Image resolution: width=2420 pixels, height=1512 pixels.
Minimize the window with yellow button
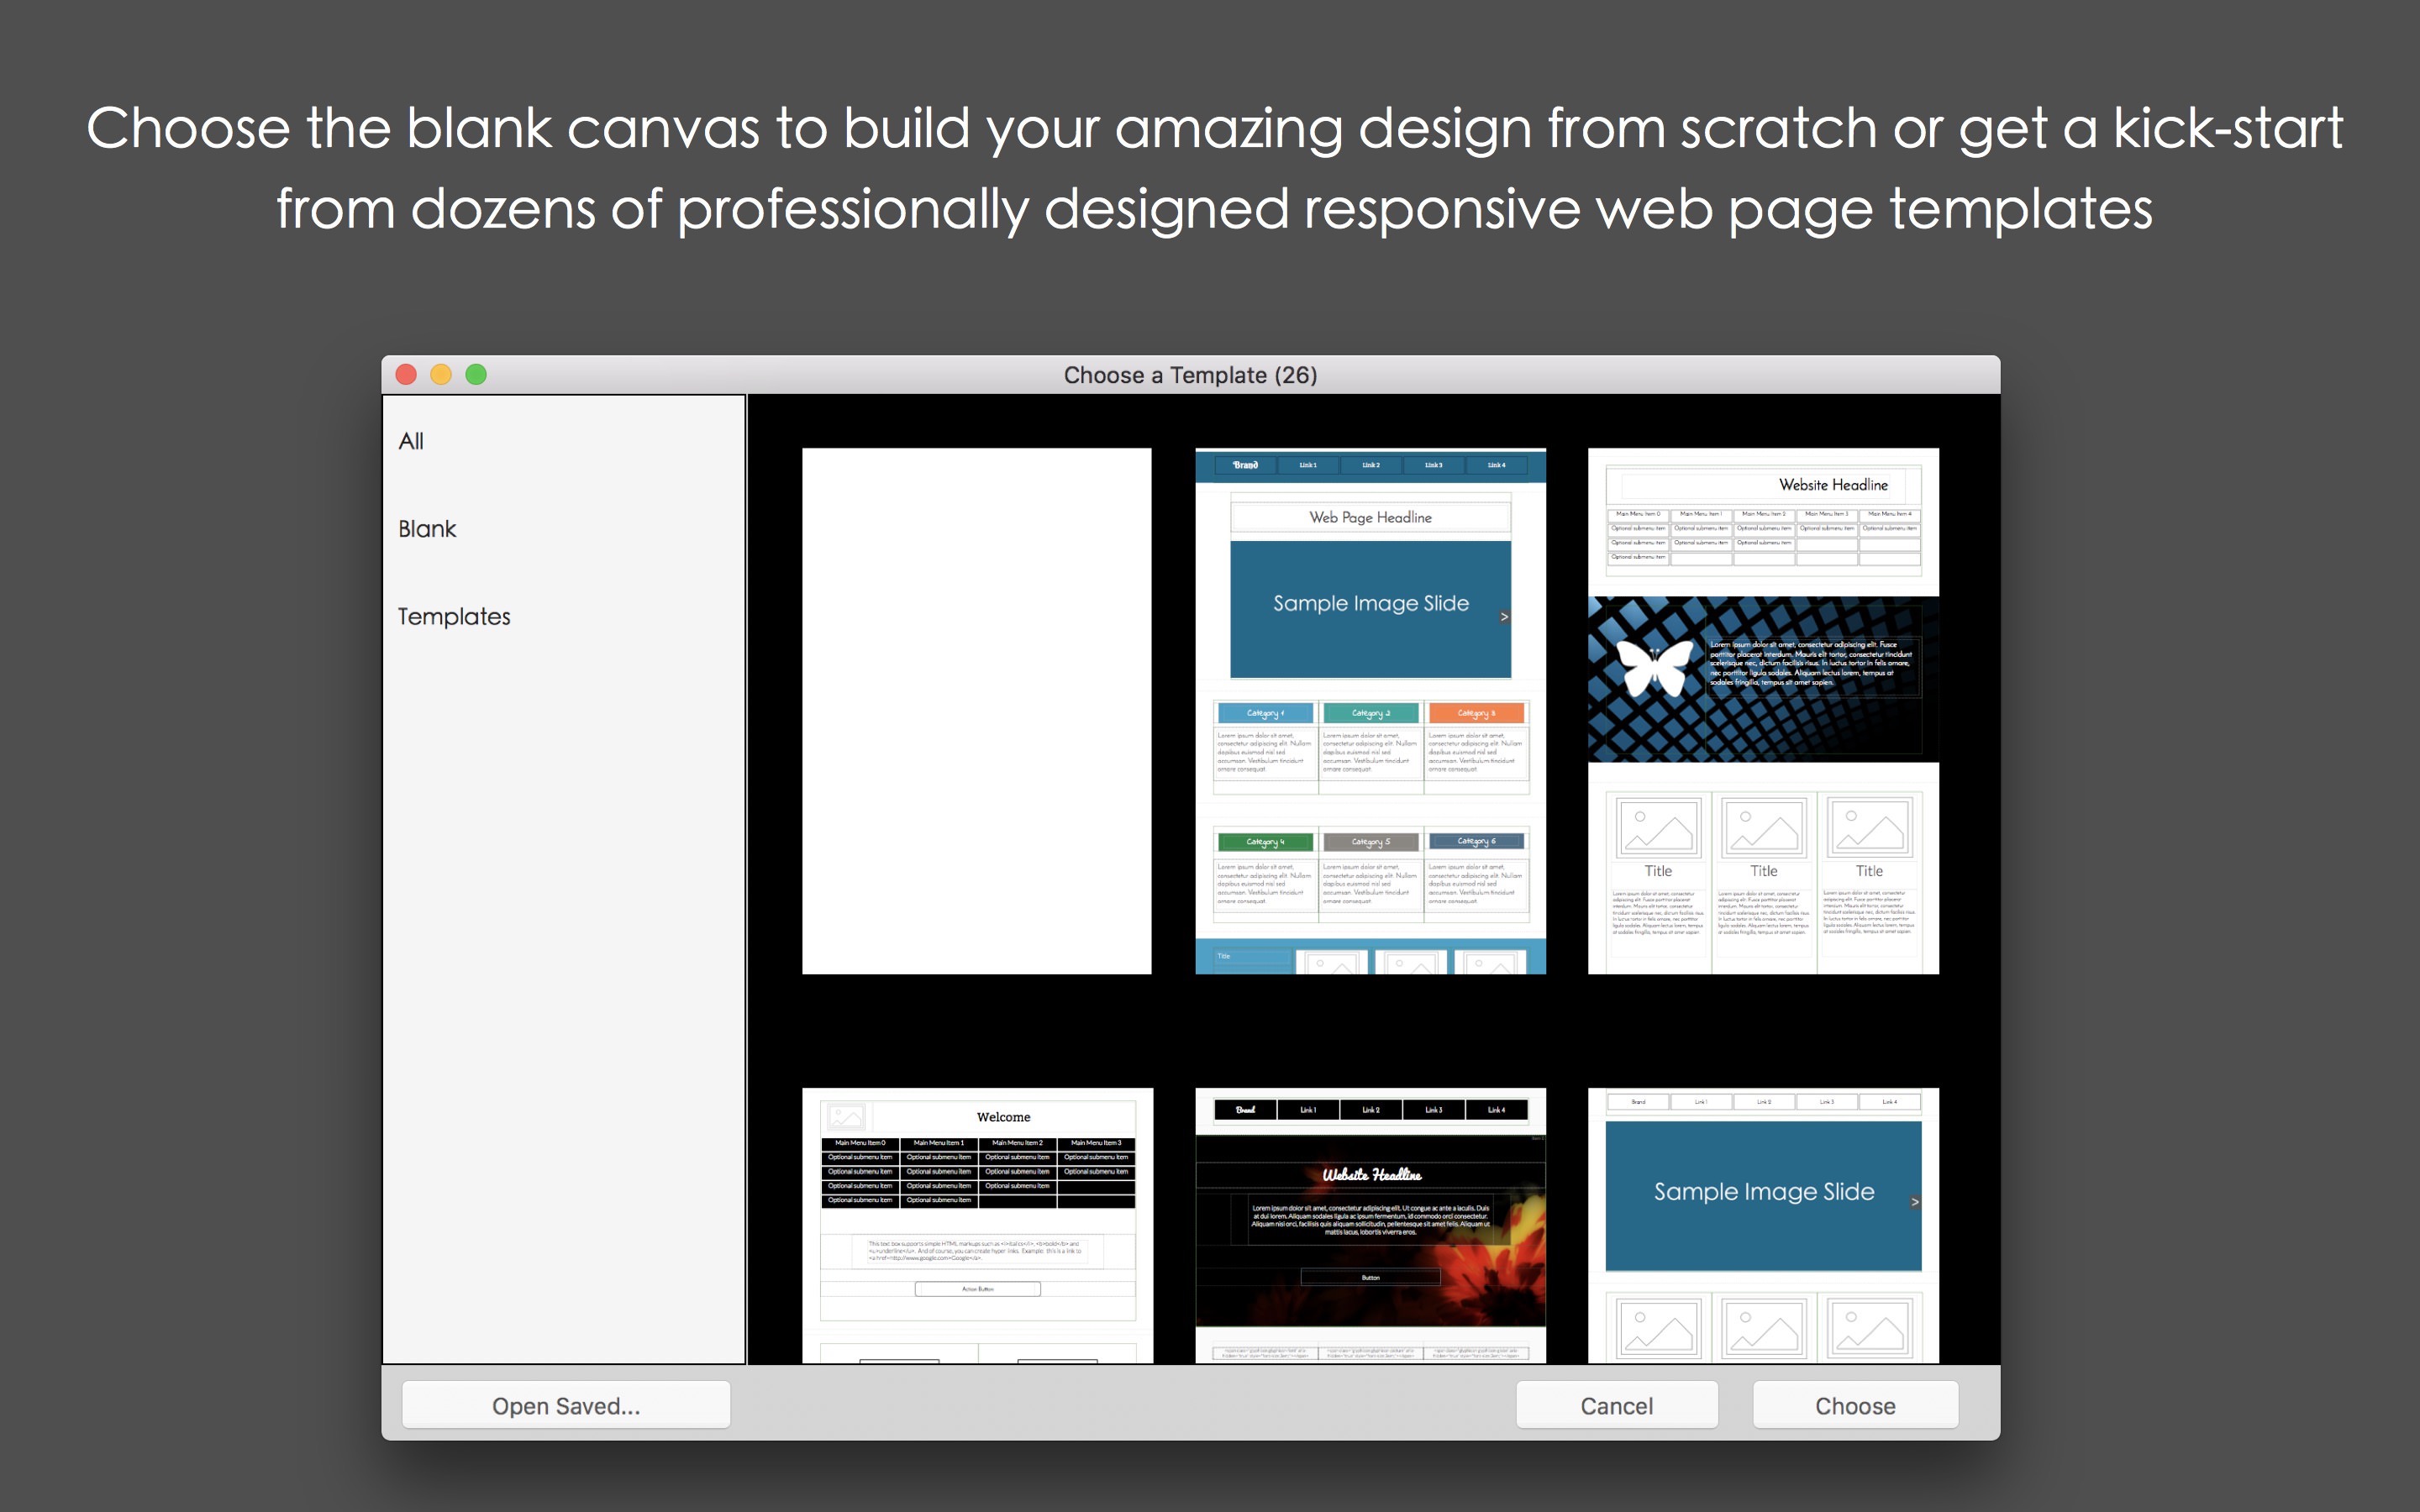[441, 374]
